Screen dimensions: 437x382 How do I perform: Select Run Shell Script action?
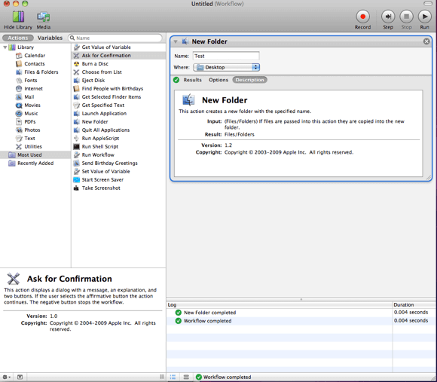[x=99, y=147]
